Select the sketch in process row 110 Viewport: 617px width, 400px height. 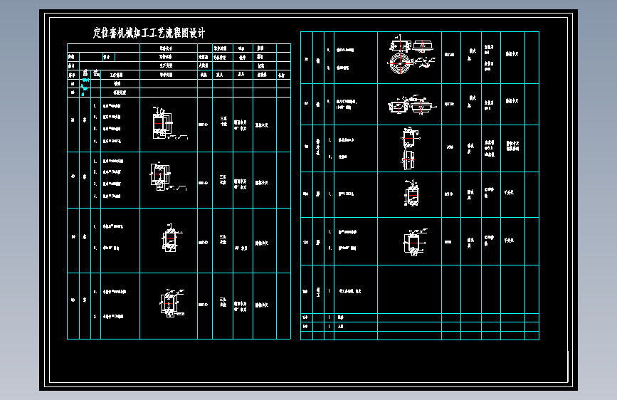pos(414,242)
